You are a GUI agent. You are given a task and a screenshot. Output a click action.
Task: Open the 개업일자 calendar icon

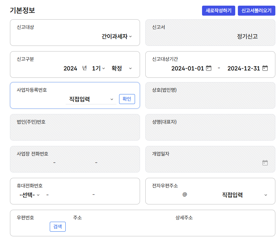point(265,163)
